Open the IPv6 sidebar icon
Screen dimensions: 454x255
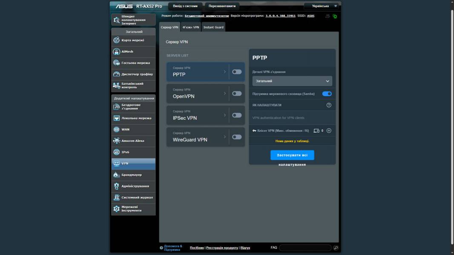(116, 152)
